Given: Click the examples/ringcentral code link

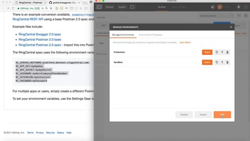Looking at the screenshot, I should pos(83,15).
